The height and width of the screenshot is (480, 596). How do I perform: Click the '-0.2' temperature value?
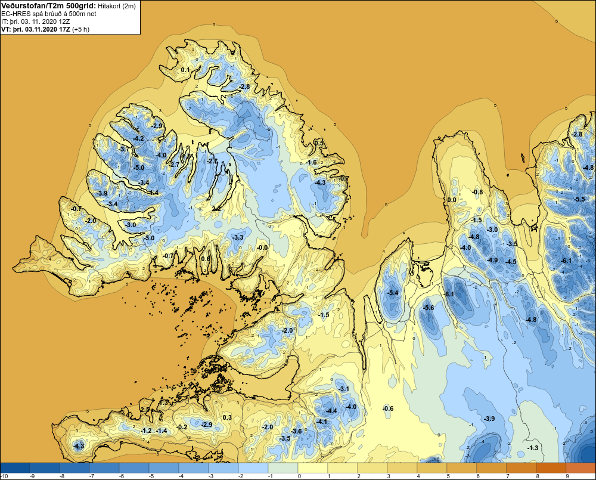182,427
